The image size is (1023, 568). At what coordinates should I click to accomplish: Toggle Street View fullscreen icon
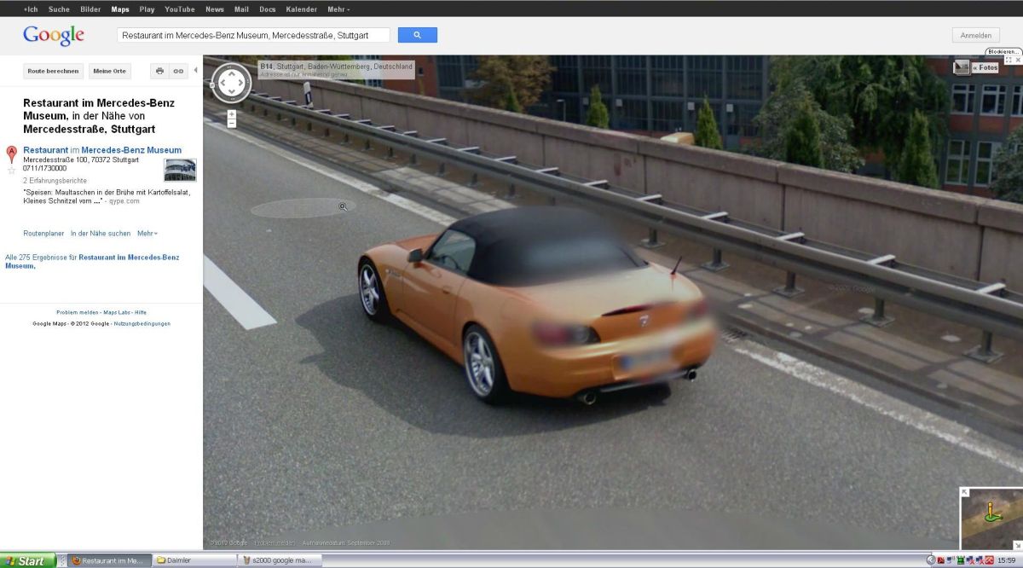tap(1009, 61)
